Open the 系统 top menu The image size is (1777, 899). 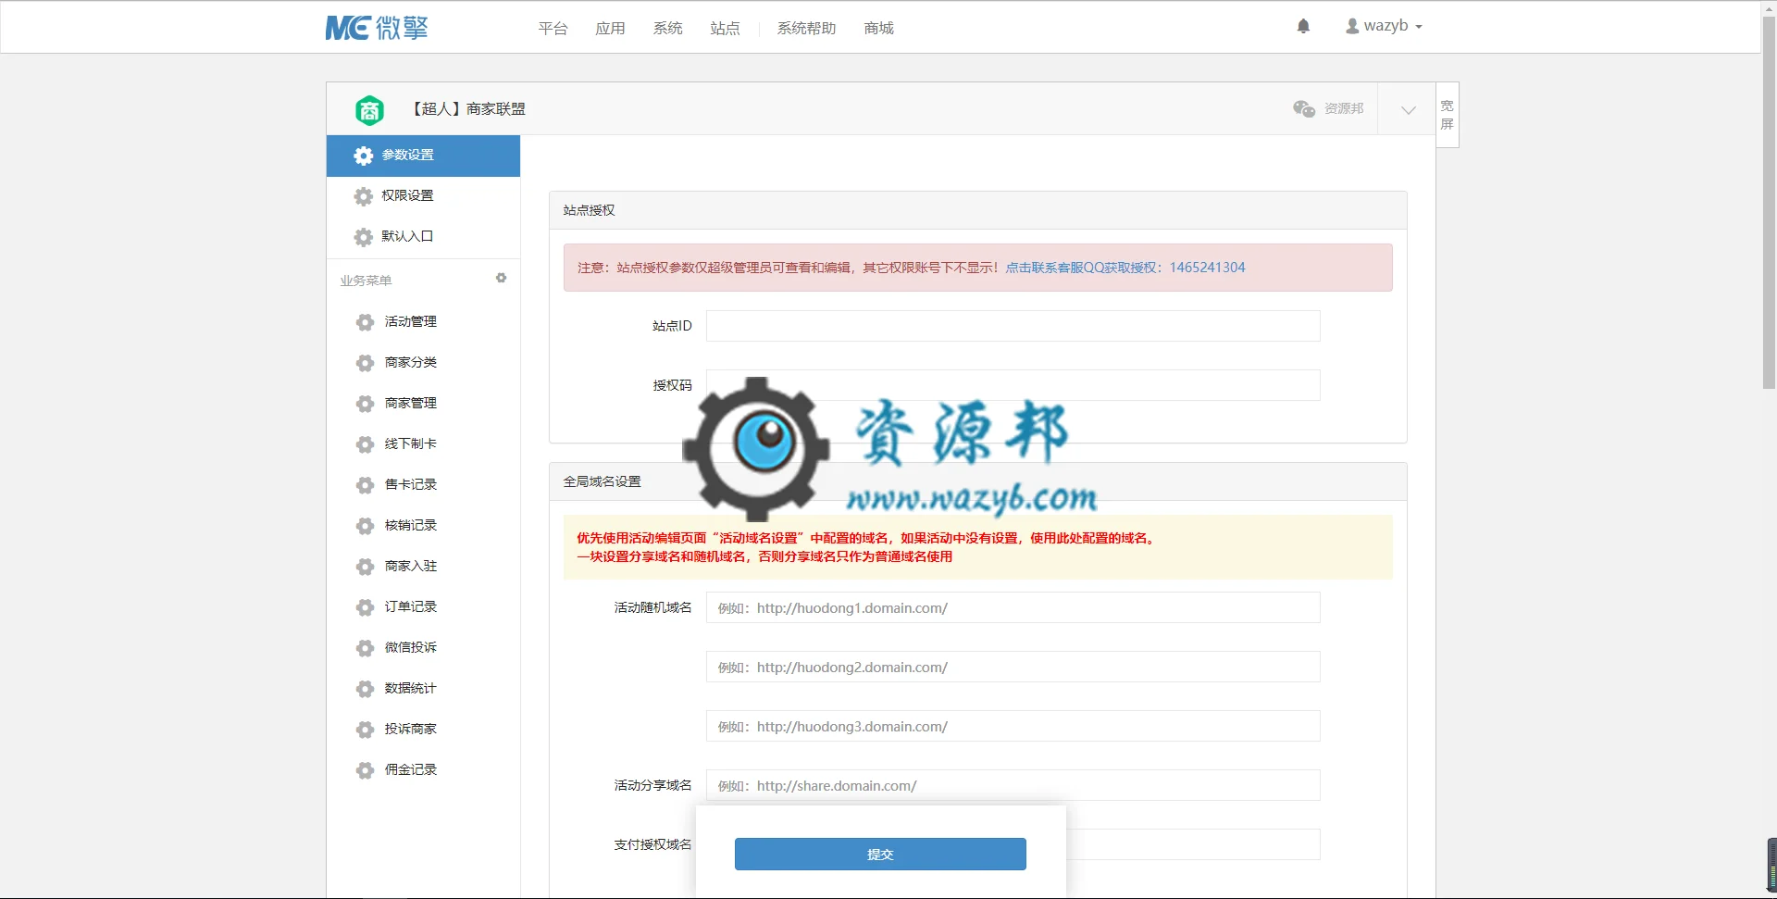tap(667, 29)
